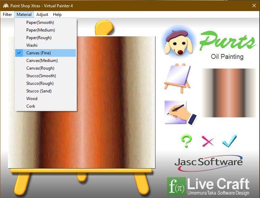Choose Wood material

click(x=46, y=99)
